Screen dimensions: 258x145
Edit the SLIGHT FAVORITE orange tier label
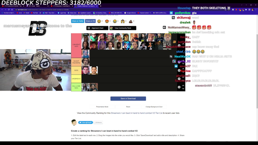point(76,62)
